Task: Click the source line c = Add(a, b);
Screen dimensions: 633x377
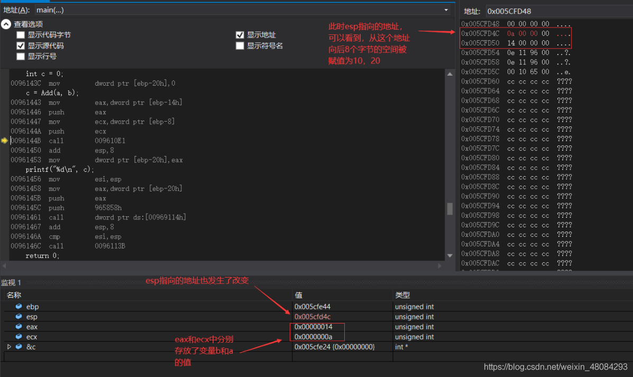Action: [52, 93]
